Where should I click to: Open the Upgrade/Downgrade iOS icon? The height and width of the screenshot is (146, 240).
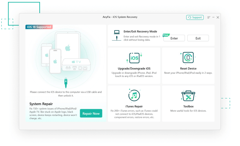(134, 58)
